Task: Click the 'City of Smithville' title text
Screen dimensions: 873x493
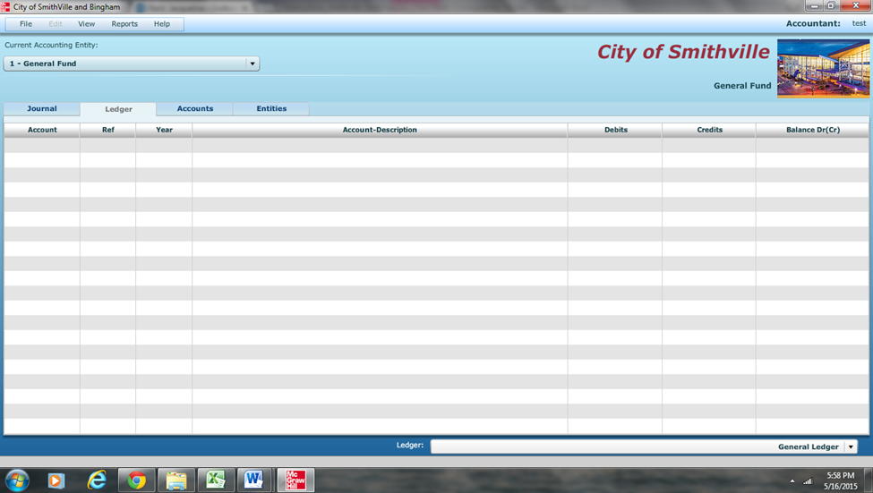Action: [x=683, y=52]
